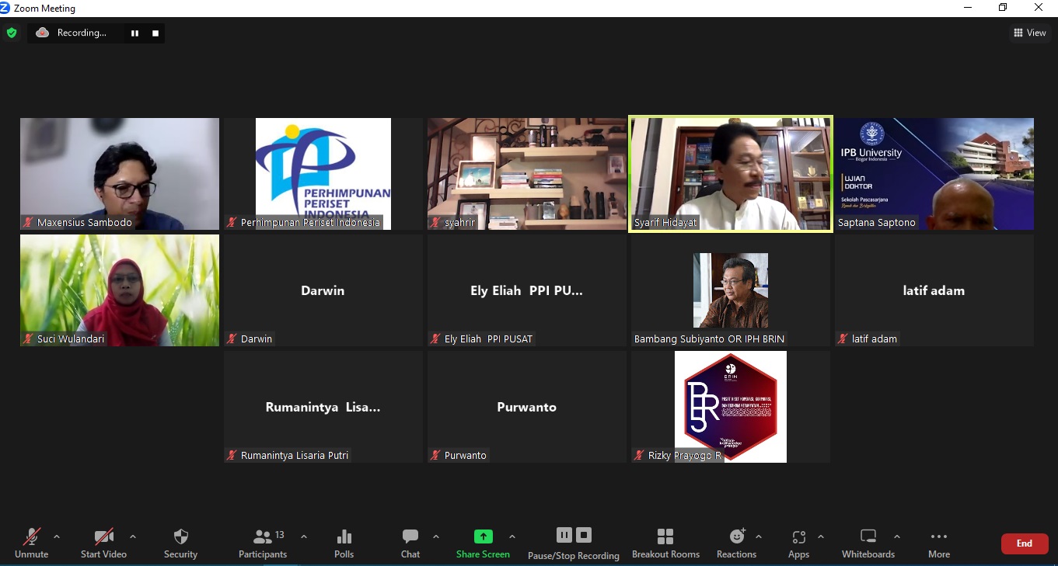Screen dimensions: 1058x566
Task: Expand audio options arrow beside Unmute
Action: tap(56, 536)
